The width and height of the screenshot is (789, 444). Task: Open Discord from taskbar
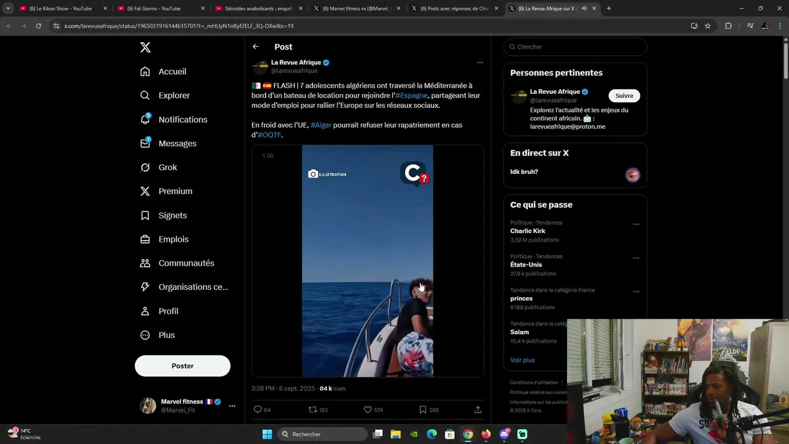(x=504, y=434)
